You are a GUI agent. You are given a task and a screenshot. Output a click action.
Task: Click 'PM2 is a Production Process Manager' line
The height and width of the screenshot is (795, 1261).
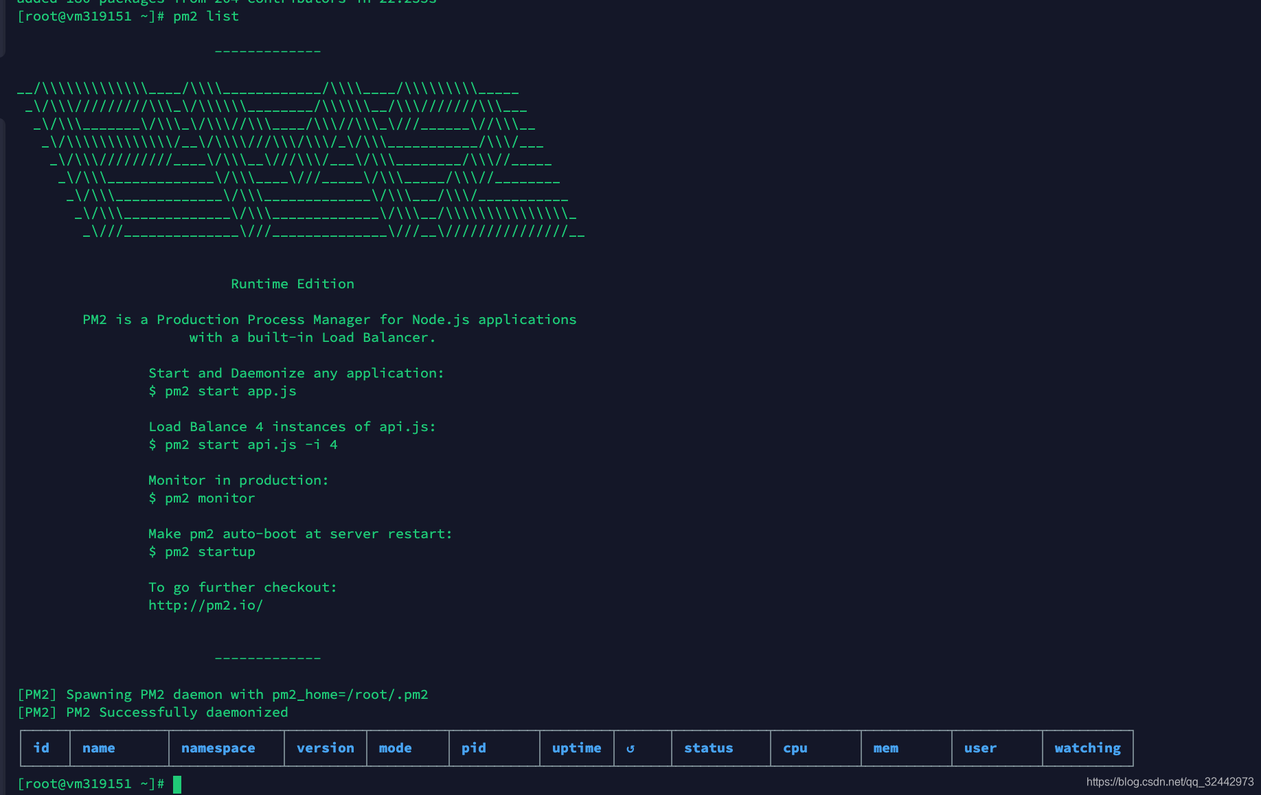pyautogui.click(x=330, y=320)
